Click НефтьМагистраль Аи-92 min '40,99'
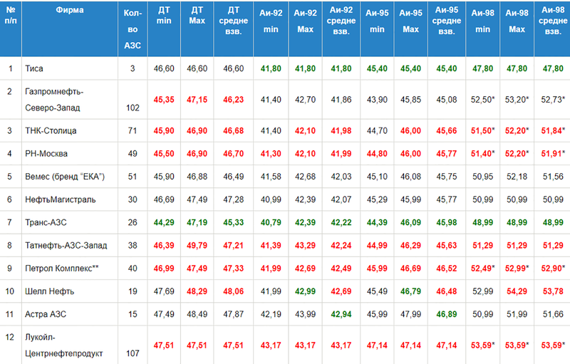 pos(271,199)
